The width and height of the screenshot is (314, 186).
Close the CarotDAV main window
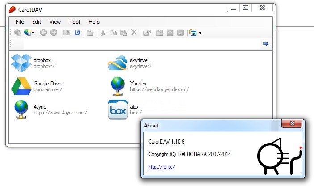[262, 8]
